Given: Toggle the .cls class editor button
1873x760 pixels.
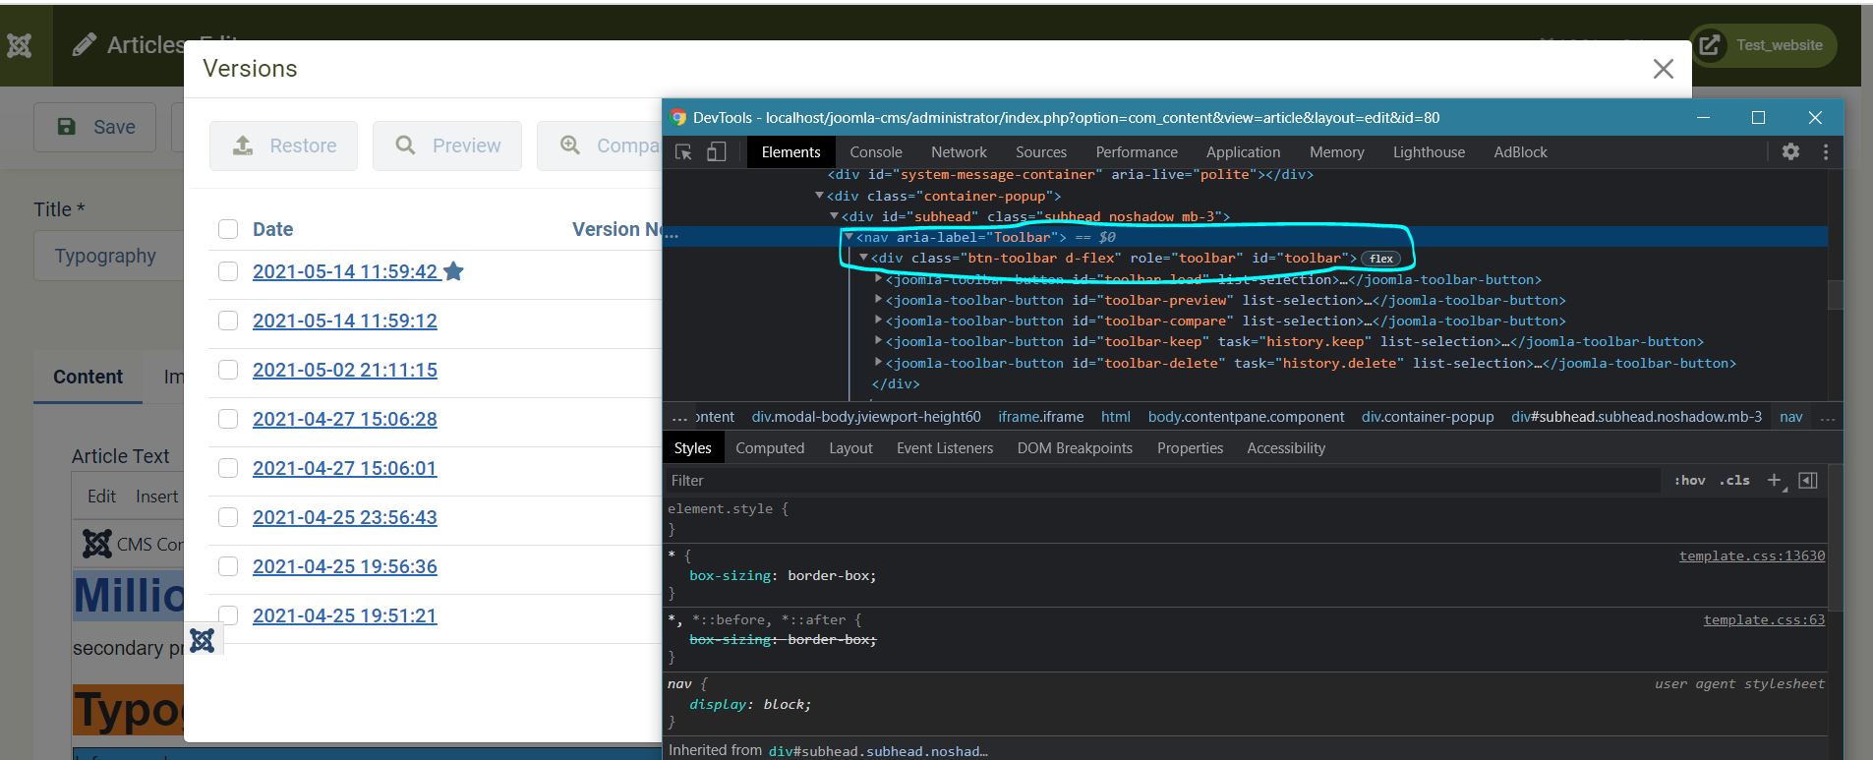Looking at the screenshot, I should pos(1734,480).
